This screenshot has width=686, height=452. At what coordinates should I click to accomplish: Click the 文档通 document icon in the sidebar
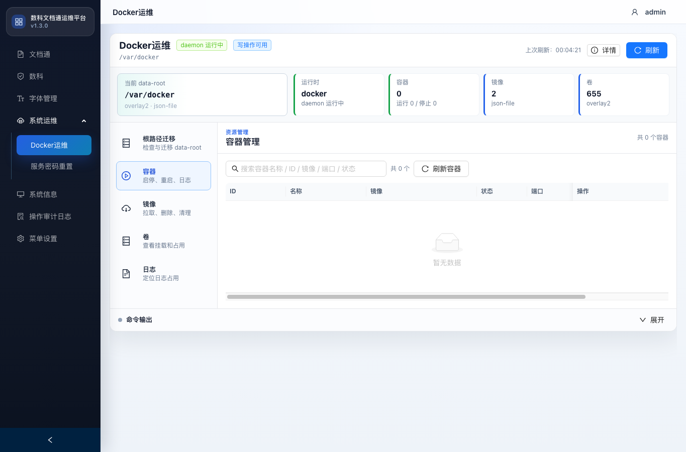[21, 54]
